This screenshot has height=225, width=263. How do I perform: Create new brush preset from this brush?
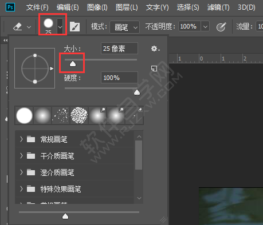coord(154,69)
